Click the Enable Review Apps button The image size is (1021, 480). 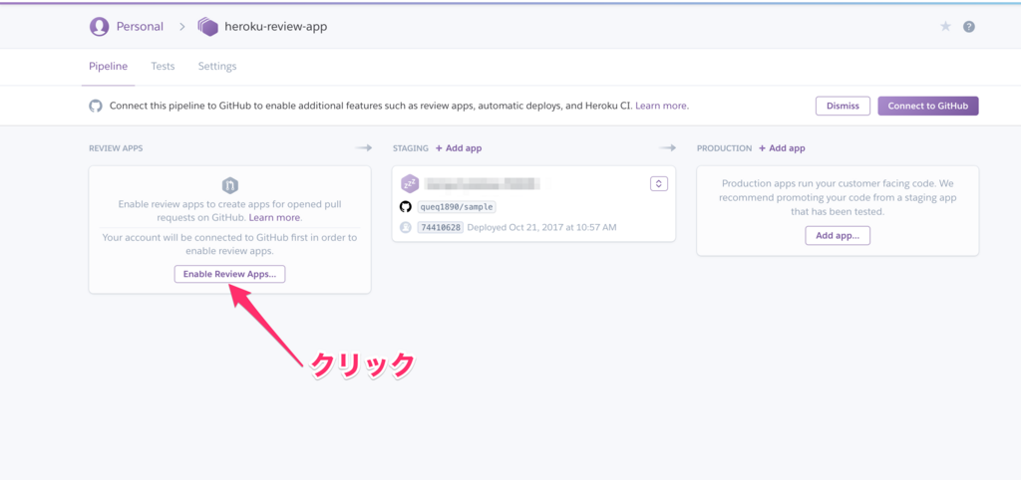pyautogui.click(x=229, y=274)
